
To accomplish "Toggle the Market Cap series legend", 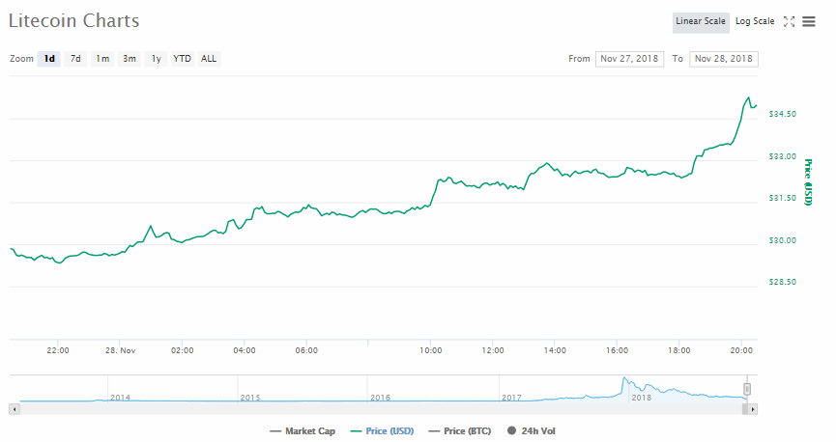I will [x=303, y=431].
